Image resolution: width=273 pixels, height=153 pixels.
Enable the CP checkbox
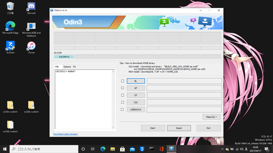[x=123, y=95]
